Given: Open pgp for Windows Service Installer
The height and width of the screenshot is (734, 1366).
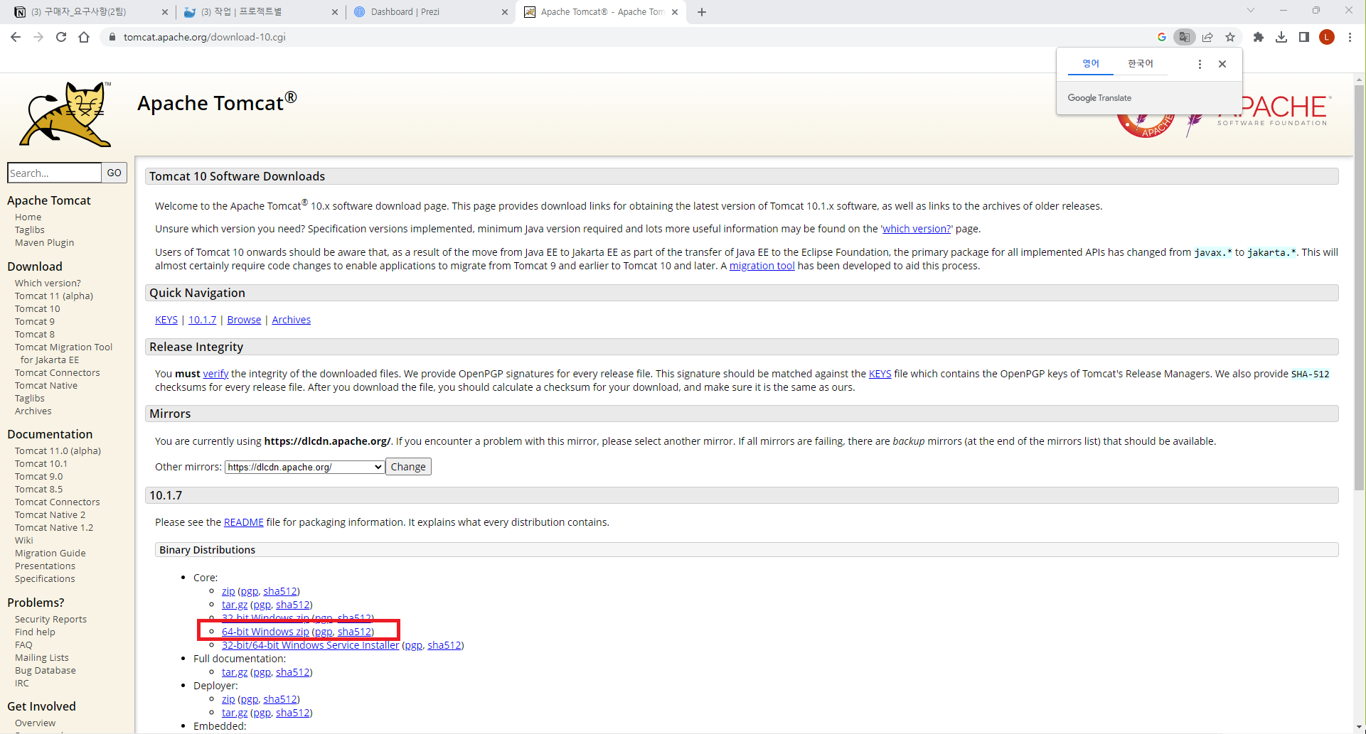Looking at the screenshot, I should click(413, 645).
